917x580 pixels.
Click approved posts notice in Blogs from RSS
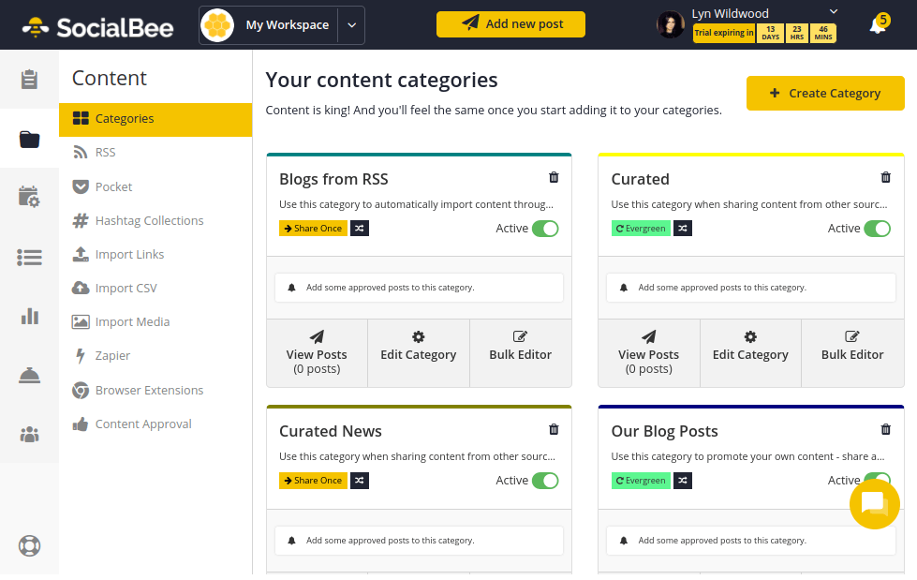pos(420,288)
